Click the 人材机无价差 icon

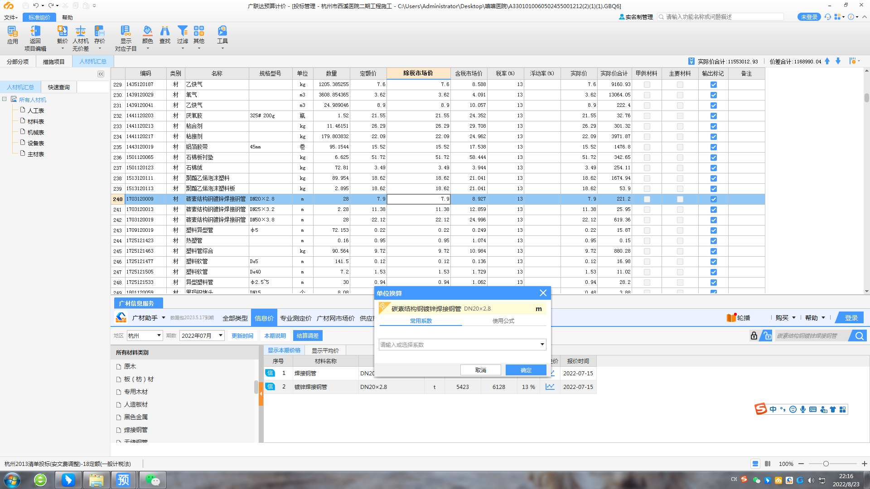click(x=81, y=38)
